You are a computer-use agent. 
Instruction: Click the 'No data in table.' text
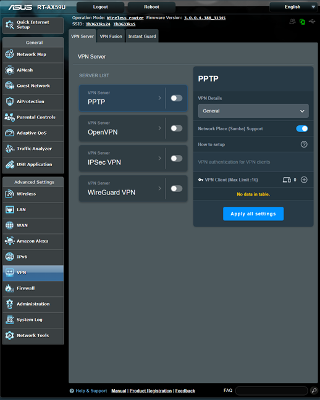click(x=253, y=194)
